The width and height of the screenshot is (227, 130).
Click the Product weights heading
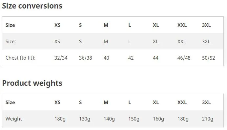pos(32,83)
